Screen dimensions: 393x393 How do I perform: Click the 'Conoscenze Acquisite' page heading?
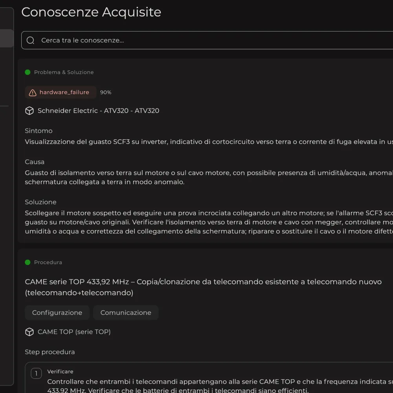point(91,12)
